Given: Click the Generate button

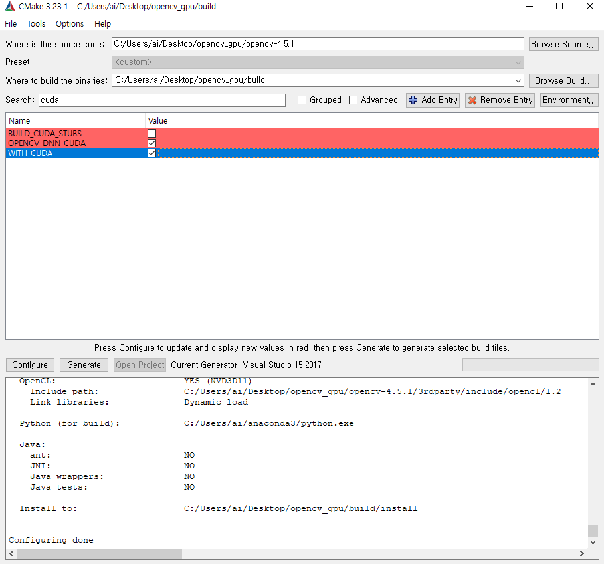Looking at the screenshot, I should point(84,365).
